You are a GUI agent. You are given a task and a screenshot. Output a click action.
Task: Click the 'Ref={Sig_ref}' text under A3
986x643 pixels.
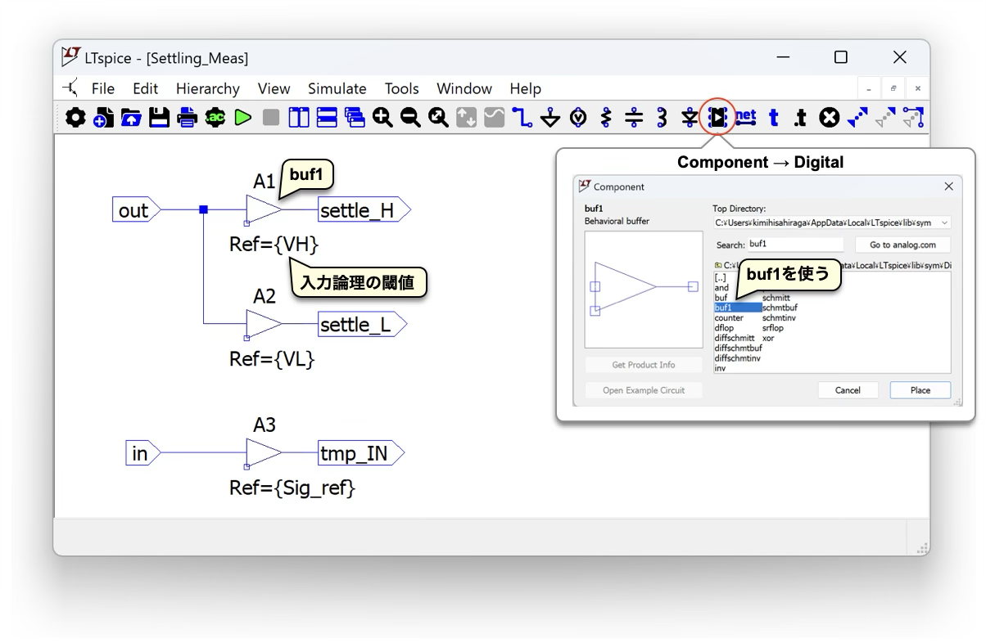[292, 488]
